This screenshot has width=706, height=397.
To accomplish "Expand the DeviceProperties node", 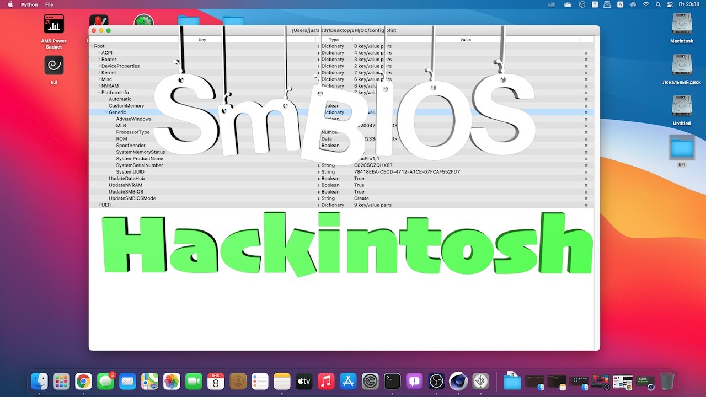I will pos(99,66).
